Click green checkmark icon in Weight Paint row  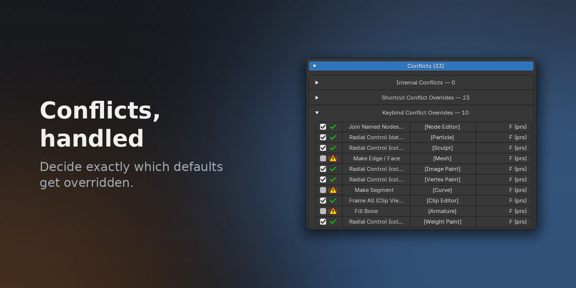click(x=333, y=222)
